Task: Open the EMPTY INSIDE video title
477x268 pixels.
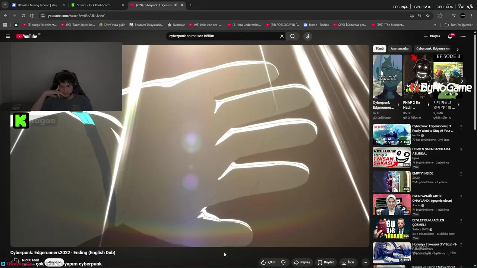Action: (x=423, y=173)
